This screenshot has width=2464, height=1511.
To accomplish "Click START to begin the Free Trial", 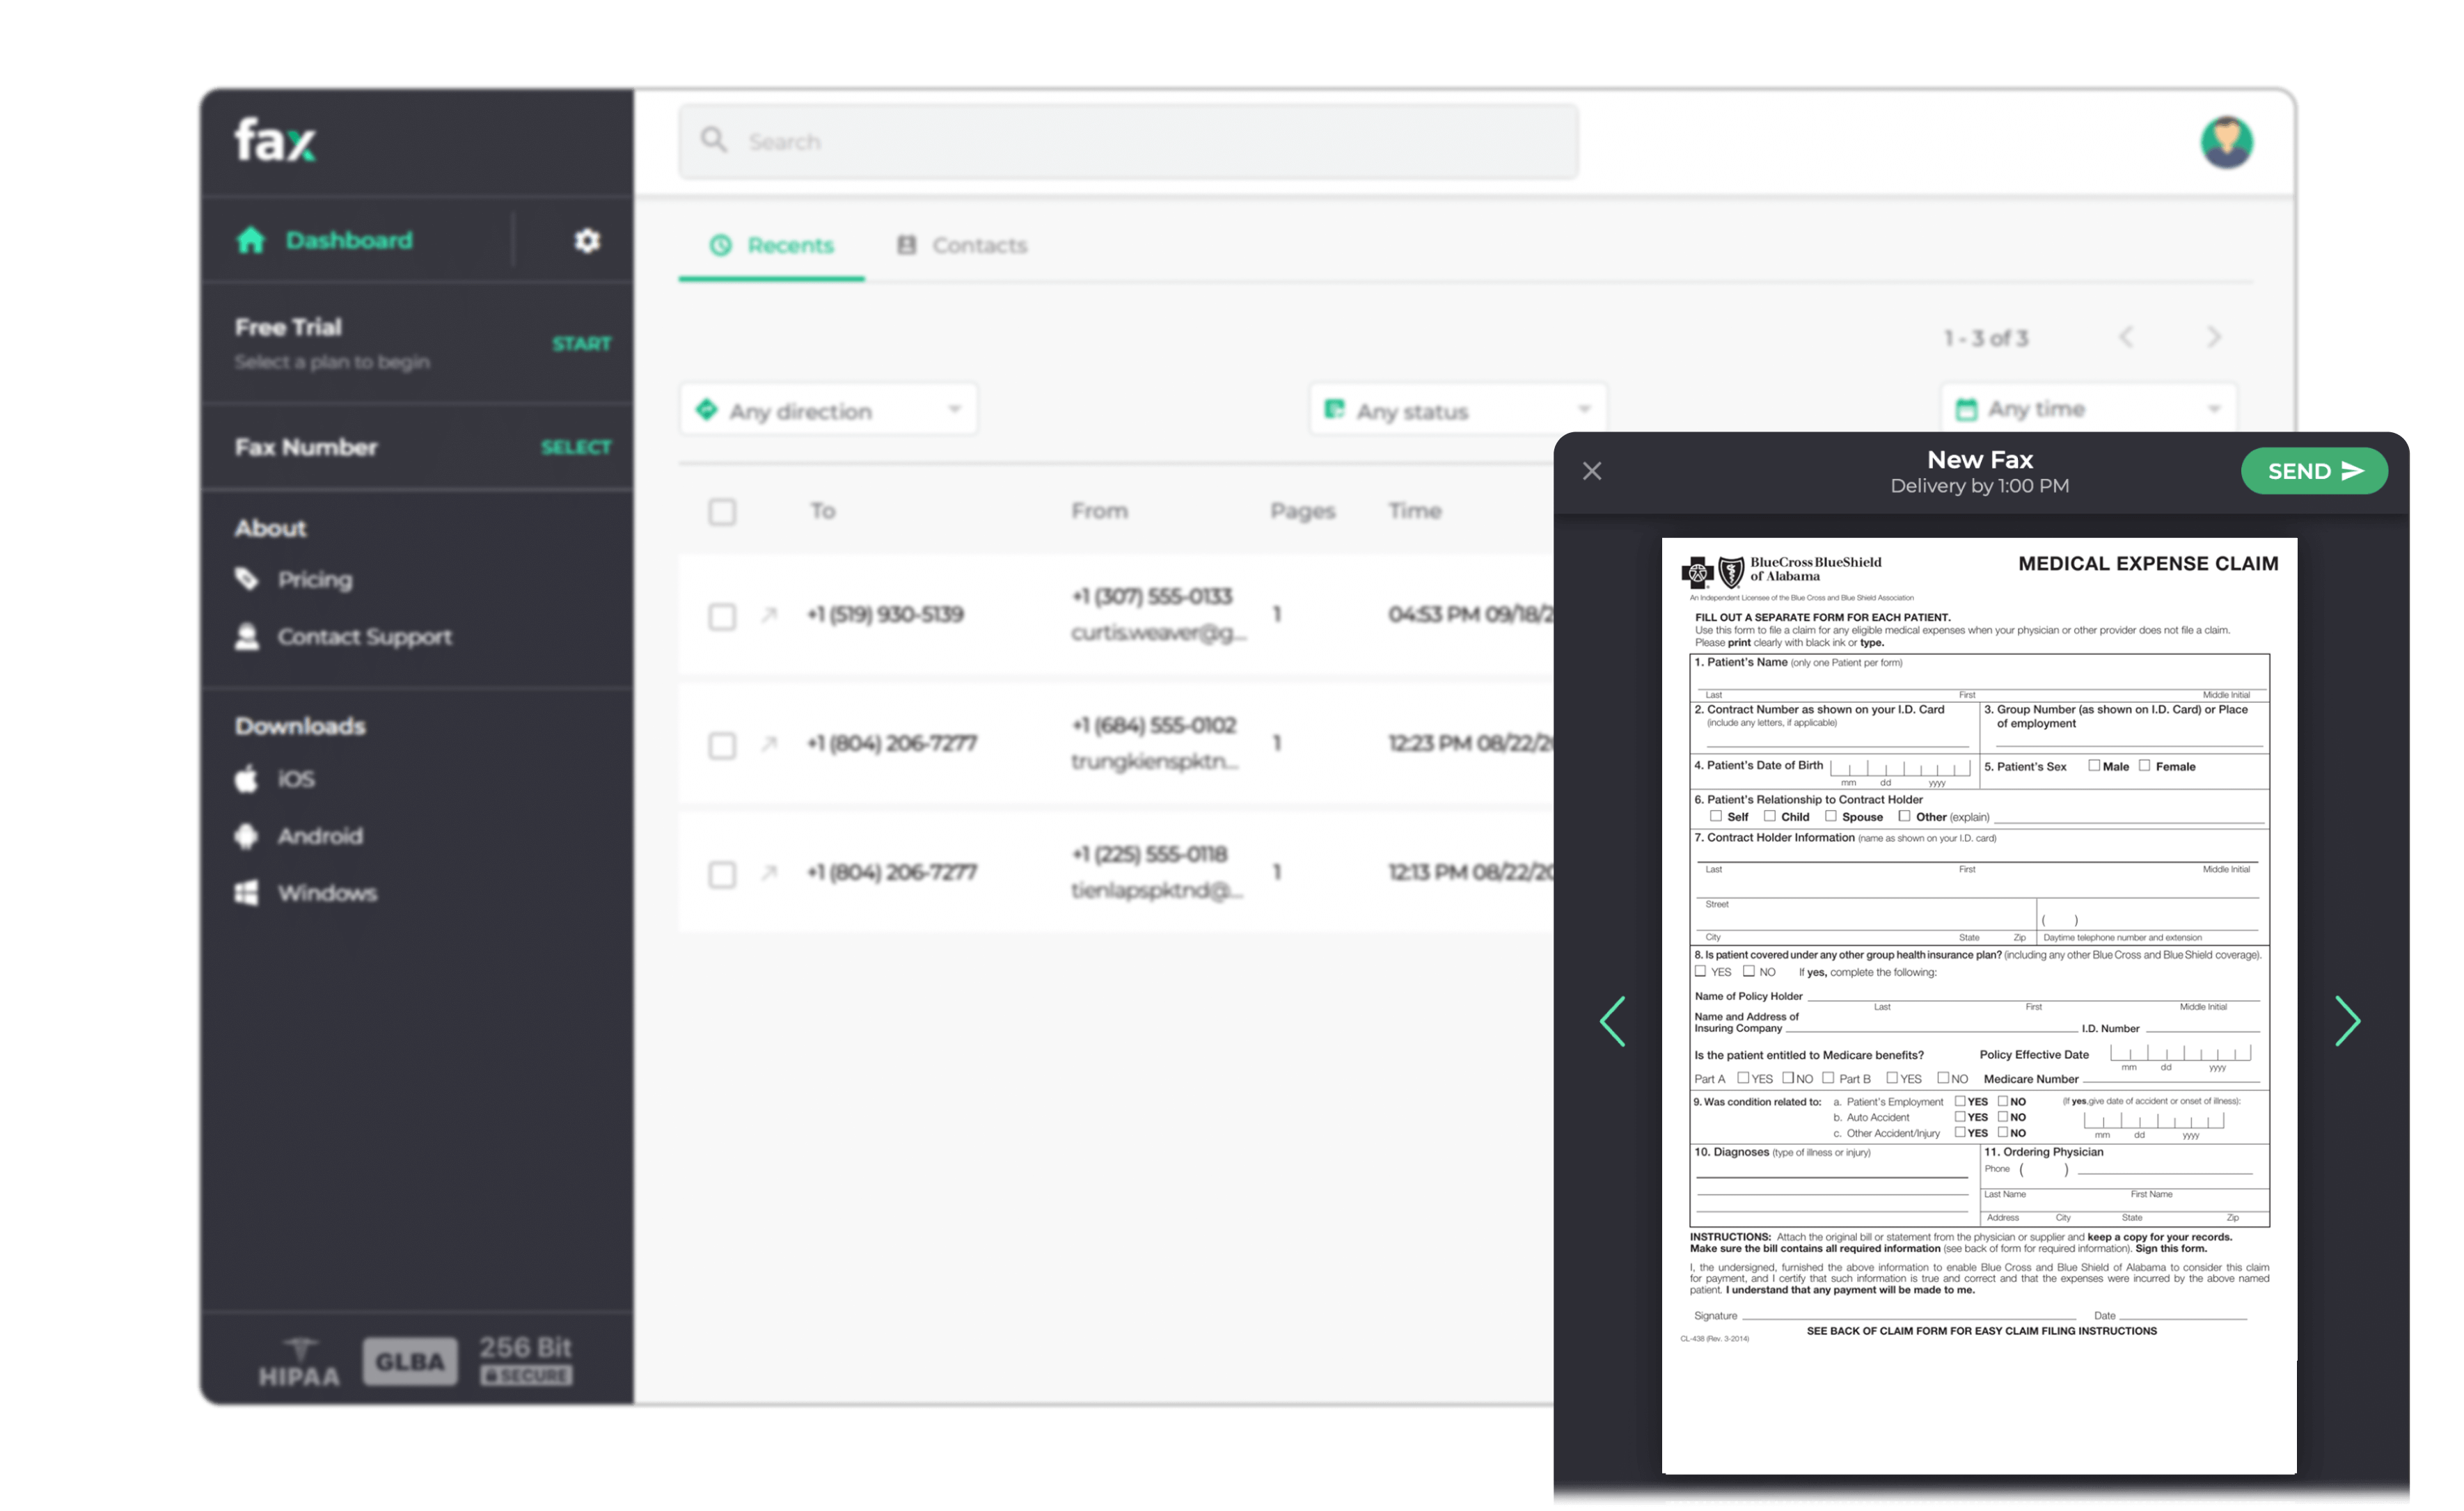I will pyautogui.click(x=581, y=343).
